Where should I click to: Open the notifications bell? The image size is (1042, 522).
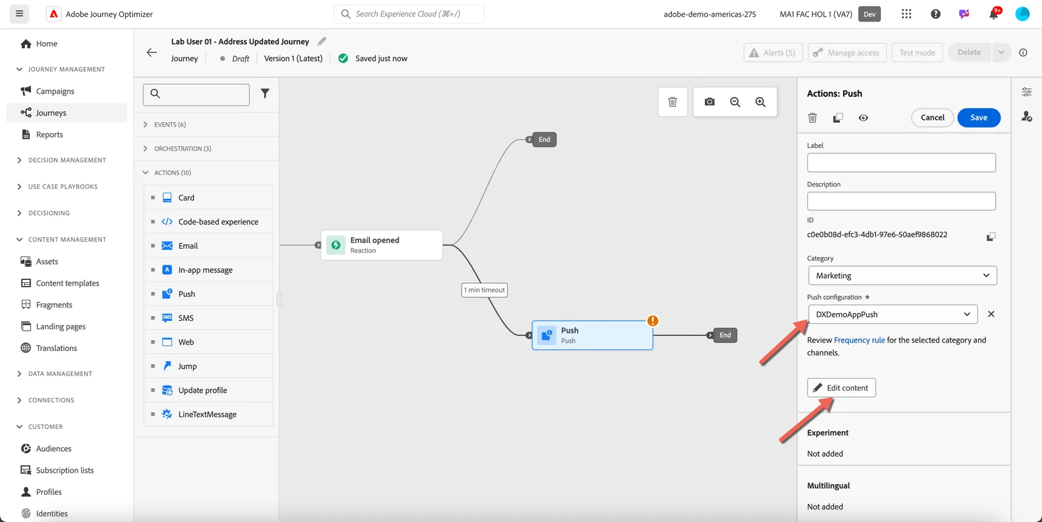(993, 14)
